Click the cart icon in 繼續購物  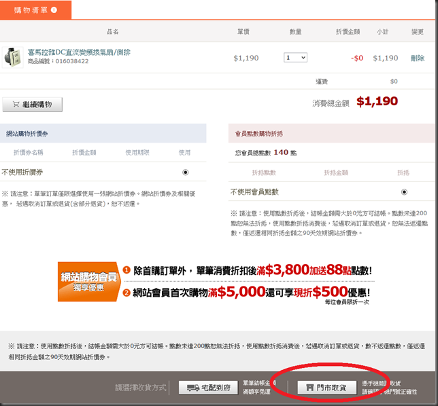pyautogui.click(x=16, y=105)
